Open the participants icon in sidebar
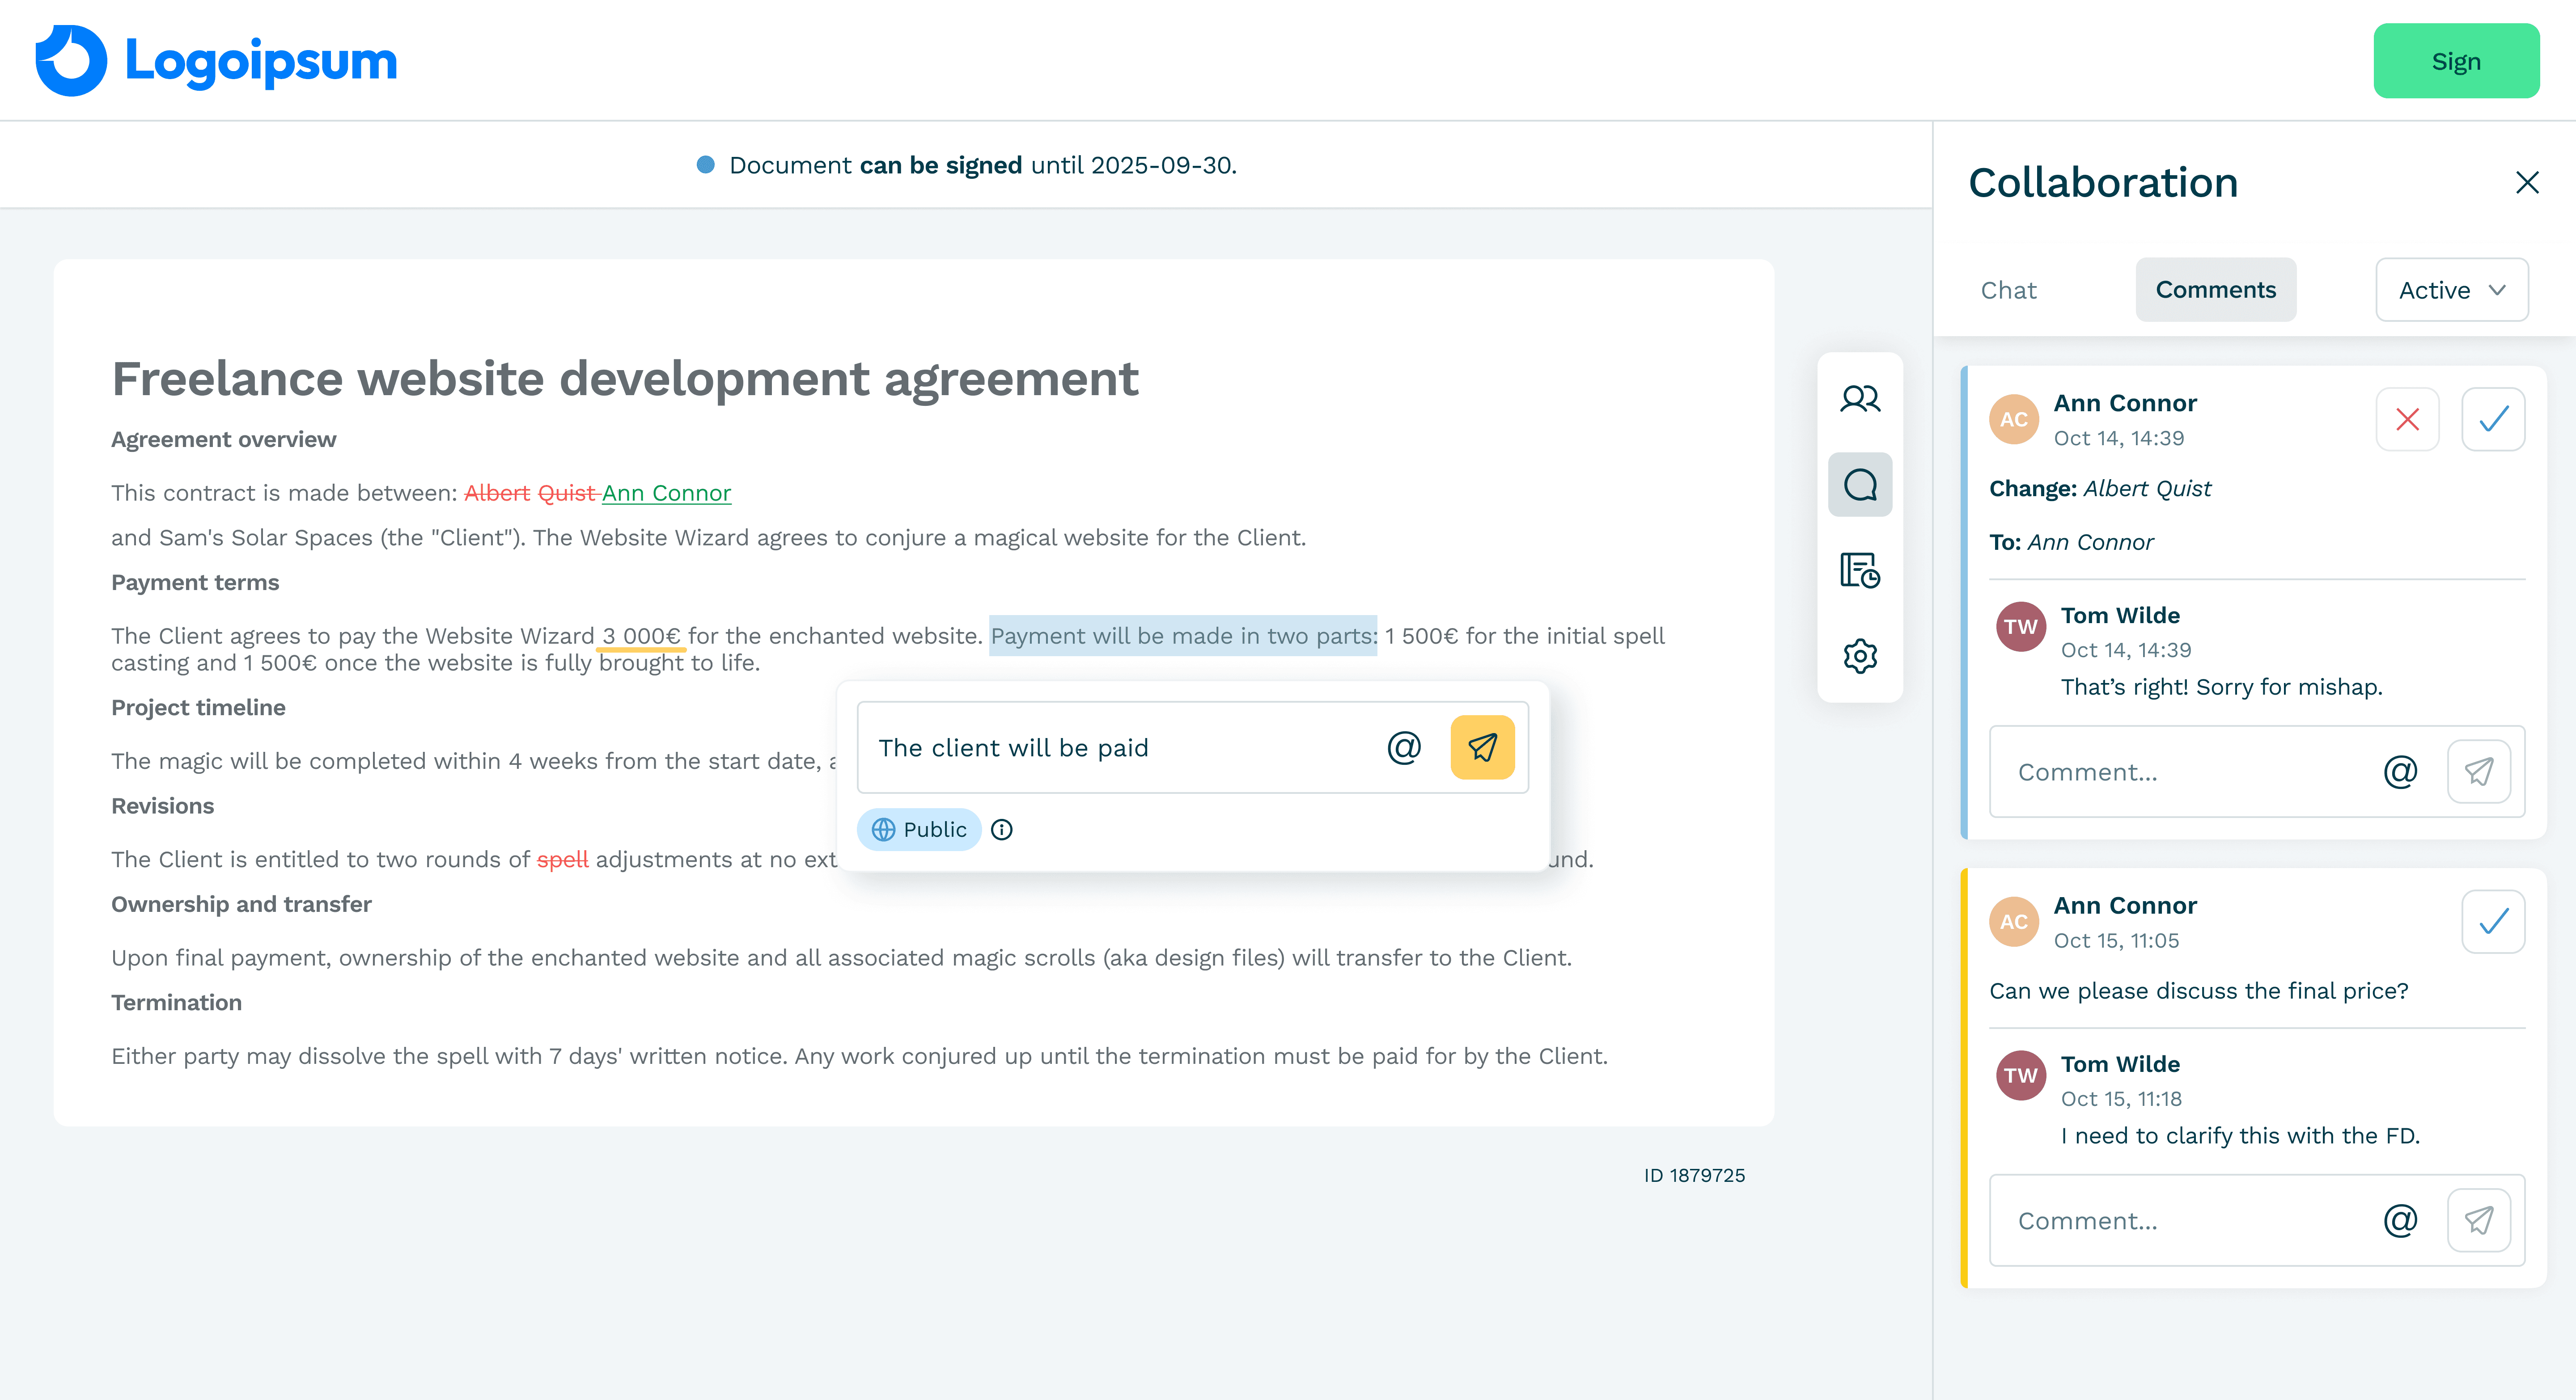This screenshot has width=2576, height=1400. (1860, 399)
